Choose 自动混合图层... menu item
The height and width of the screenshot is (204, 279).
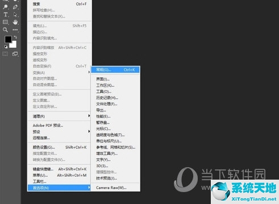click(60, 85)
